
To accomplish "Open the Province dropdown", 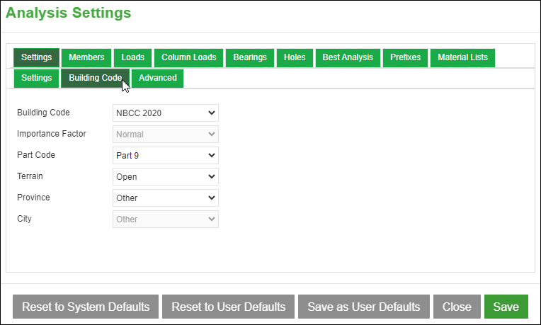I will (x=166, y=198).
